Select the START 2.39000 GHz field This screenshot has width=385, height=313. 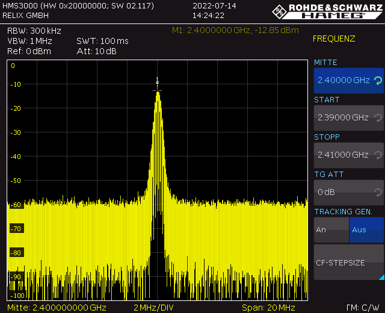pyautogui.click(x=349, y=118)
